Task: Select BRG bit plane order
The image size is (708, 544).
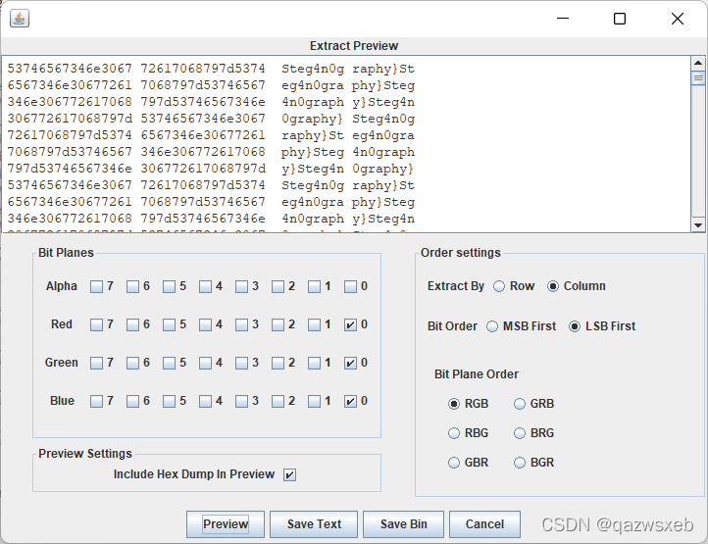Action: [520, 433]
